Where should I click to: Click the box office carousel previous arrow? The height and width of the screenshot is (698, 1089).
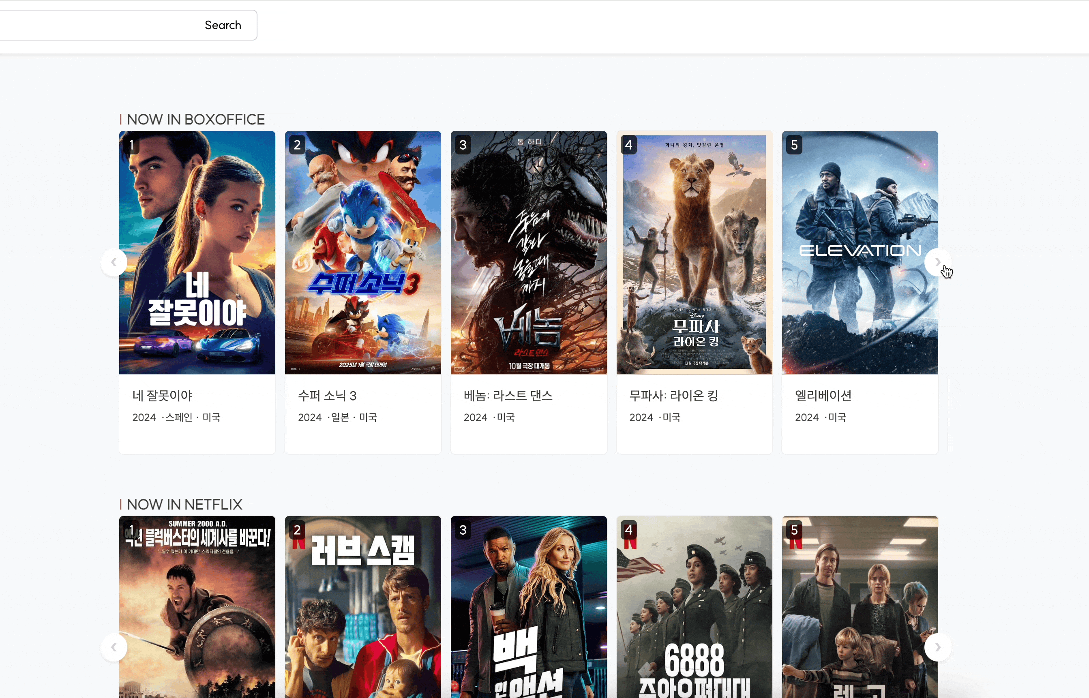pos(114,262)
